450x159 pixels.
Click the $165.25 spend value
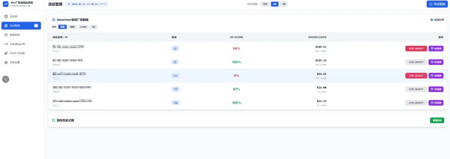pos(321,60)
